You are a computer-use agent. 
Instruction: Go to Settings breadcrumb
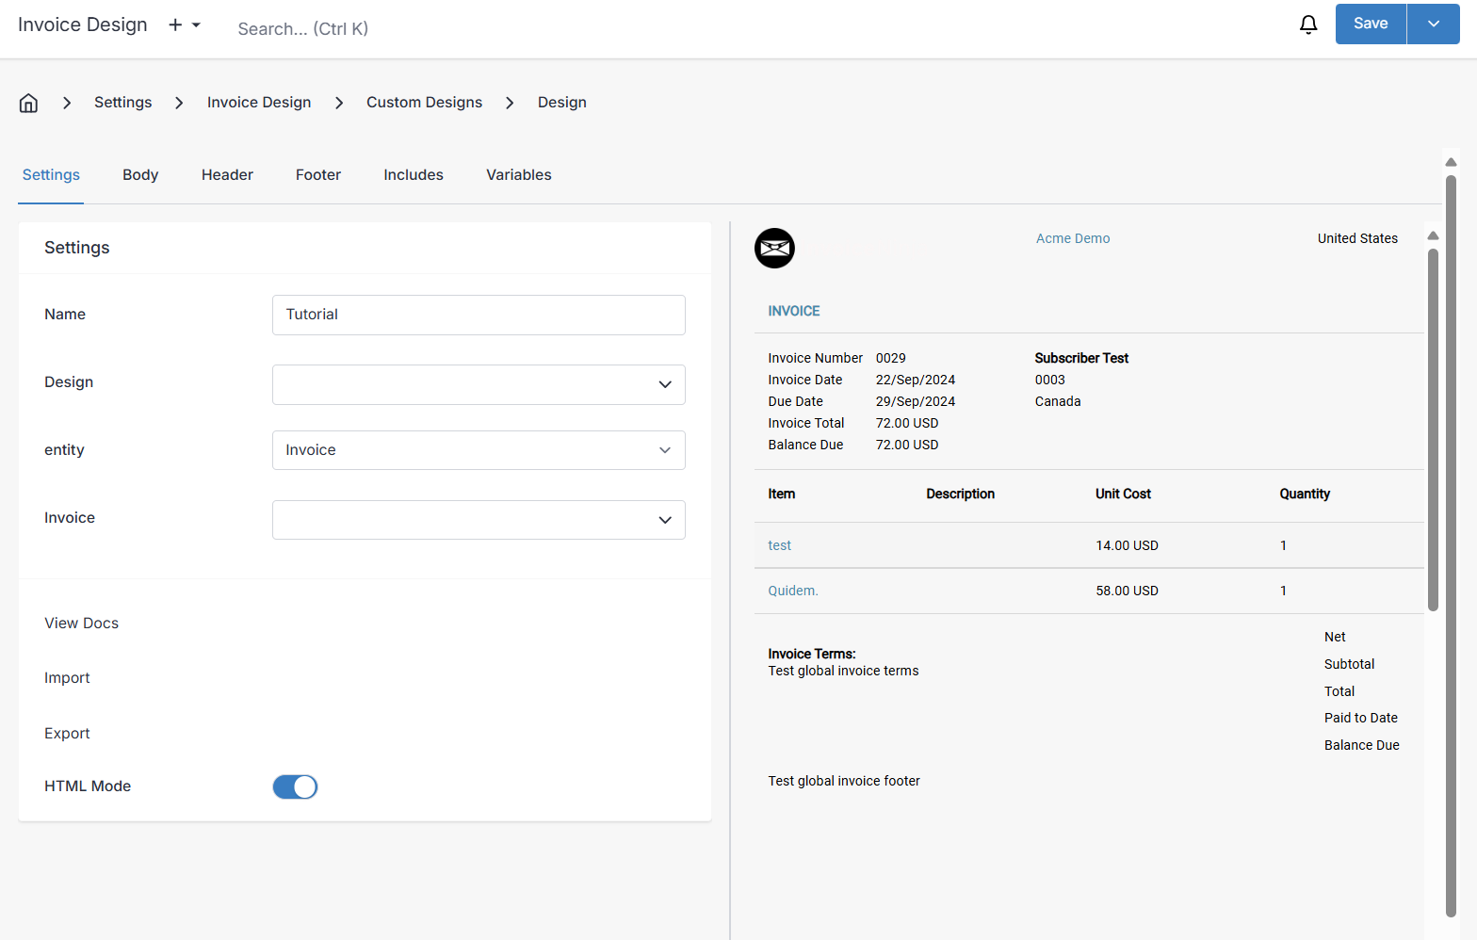123,103
